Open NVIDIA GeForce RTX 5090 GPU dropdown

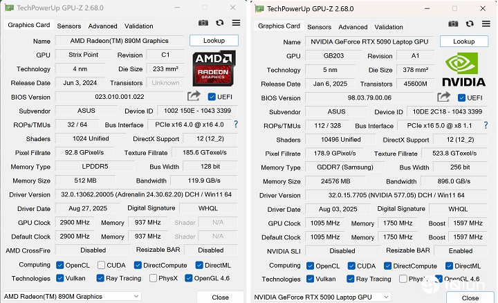point(346,297)
